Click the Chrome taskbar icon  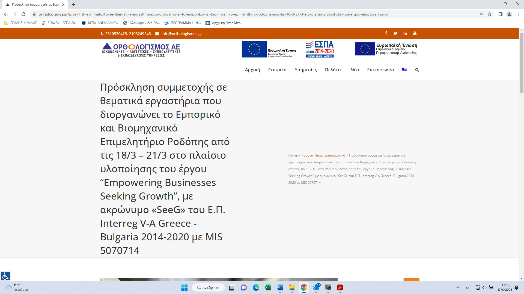click(304, 288)
